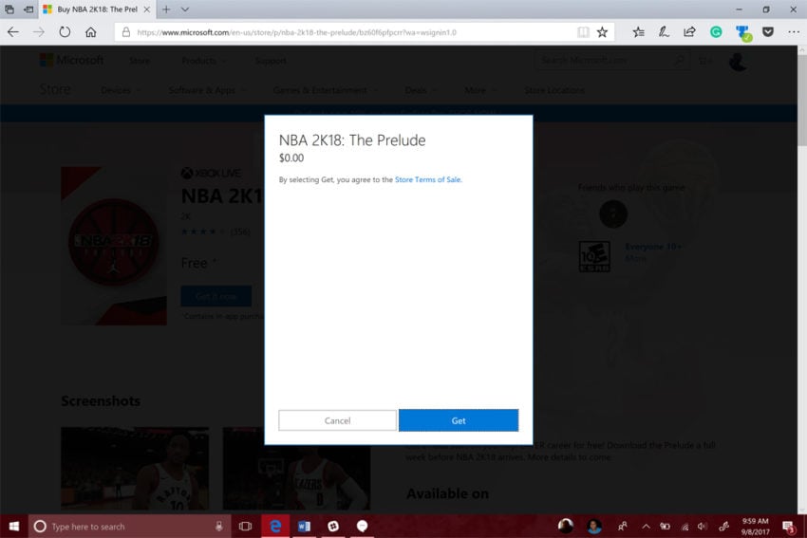This screenshot has width=807, height=538.
Task: Refresh the page with the reload icon
Action: tap(65, 32)
